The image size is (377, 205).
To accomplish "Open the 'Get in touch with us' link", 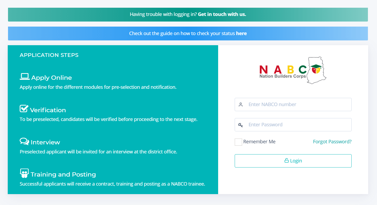I will pos(222,14).
